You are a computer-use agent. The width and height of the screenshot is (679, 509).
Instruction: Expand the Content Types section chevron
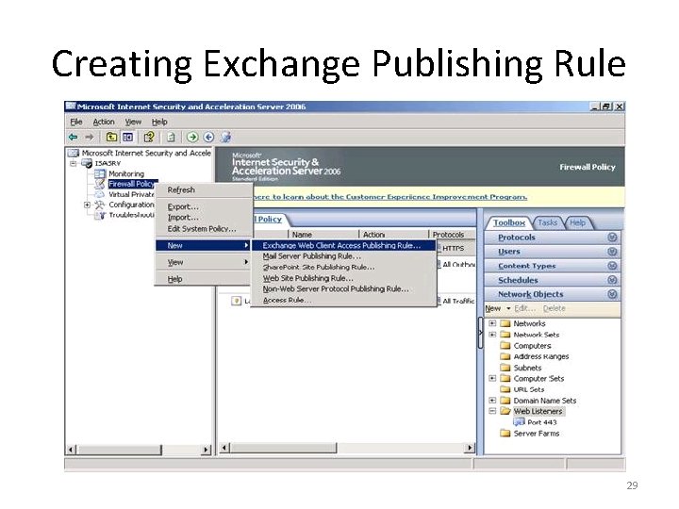[612, 266]
